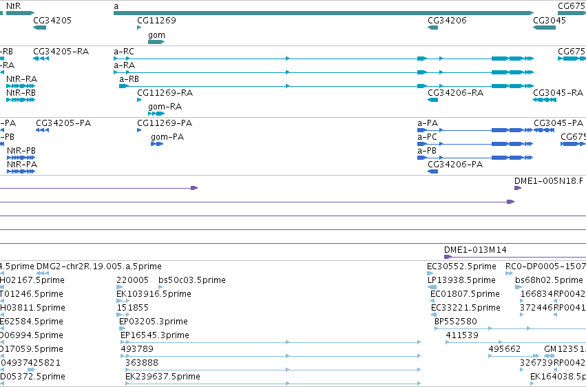This screenshot has width=586, height=387.
Task: Click the BP552580 EST label
Action: 456,322
